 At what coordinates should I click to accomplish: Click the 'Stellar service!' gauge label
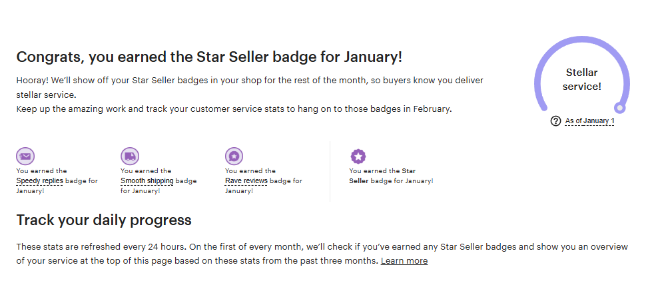coord(581,79)
